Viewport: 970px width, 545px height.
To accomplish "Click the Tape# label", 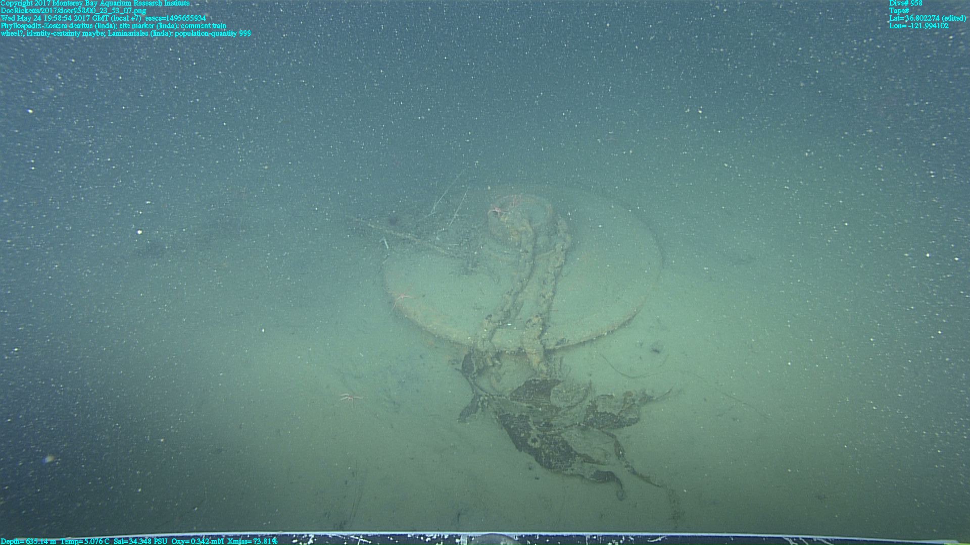I will click(x=899, y=11).
